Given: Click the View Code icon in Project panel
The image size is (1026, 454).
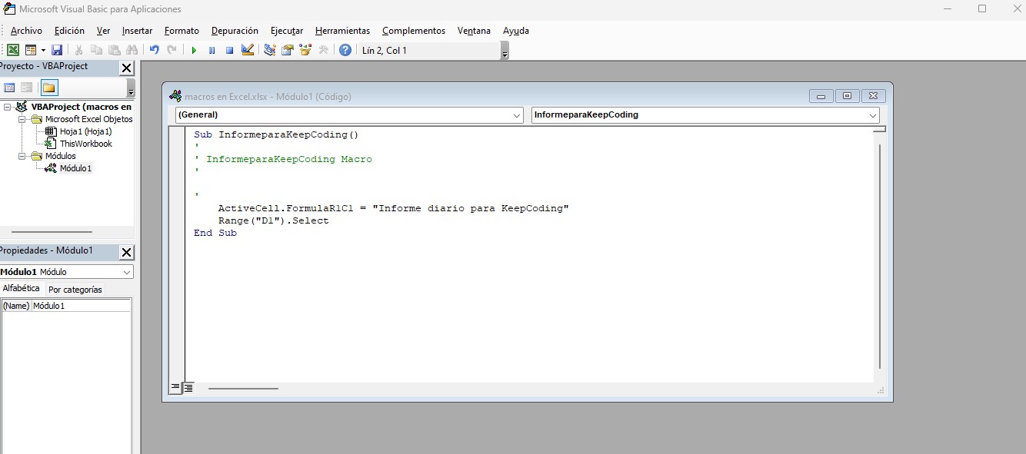Looking at the screenshot, I should tap(10, 88).
